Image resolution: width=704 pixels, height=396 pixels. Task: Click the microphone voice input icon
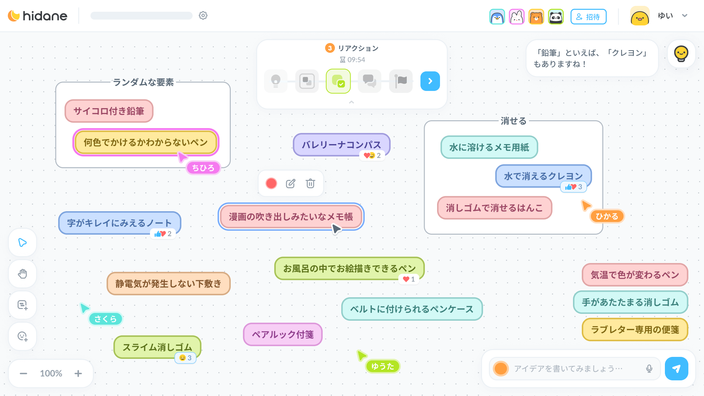pyautogui.click(x=649, y=369)
